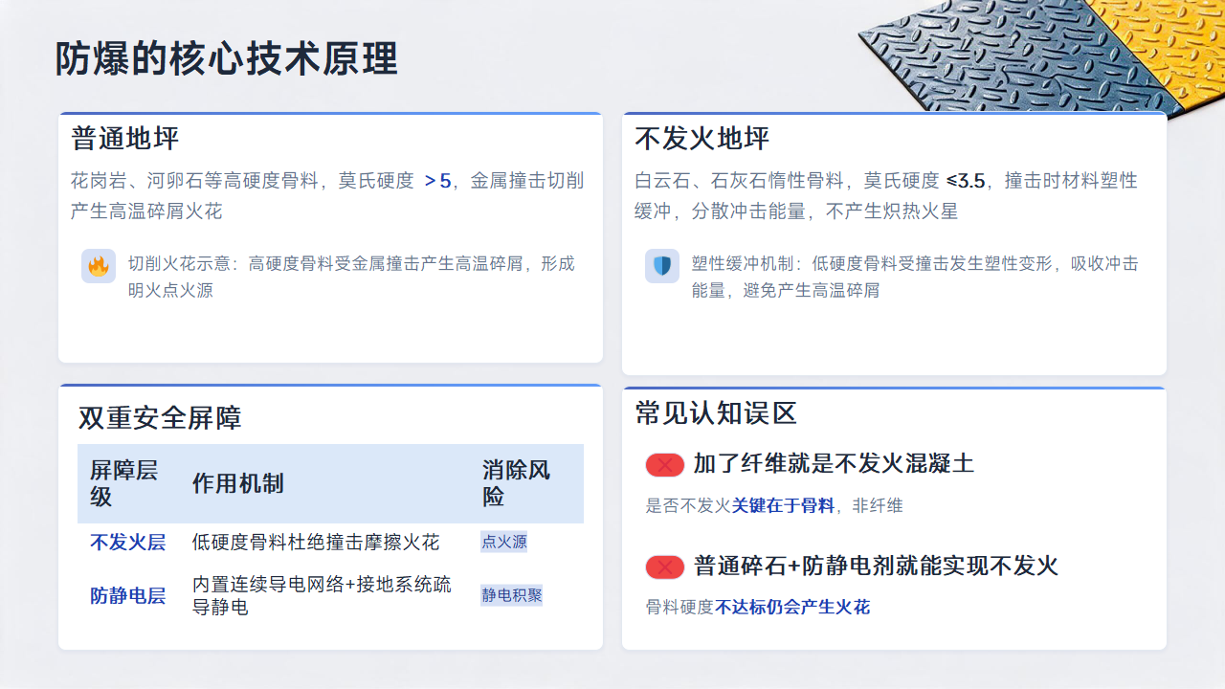Click red X icon beside 普通碎石+防静电剂就能实现不发火
This screenshot has width=1225, height=689.
[x=664, y=567]
